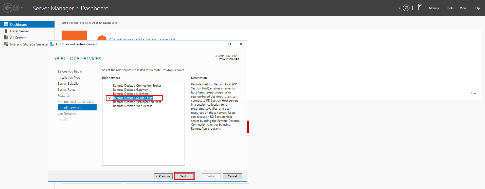Expand the dropdown arrow left of refresh

[x=399, y=8]
